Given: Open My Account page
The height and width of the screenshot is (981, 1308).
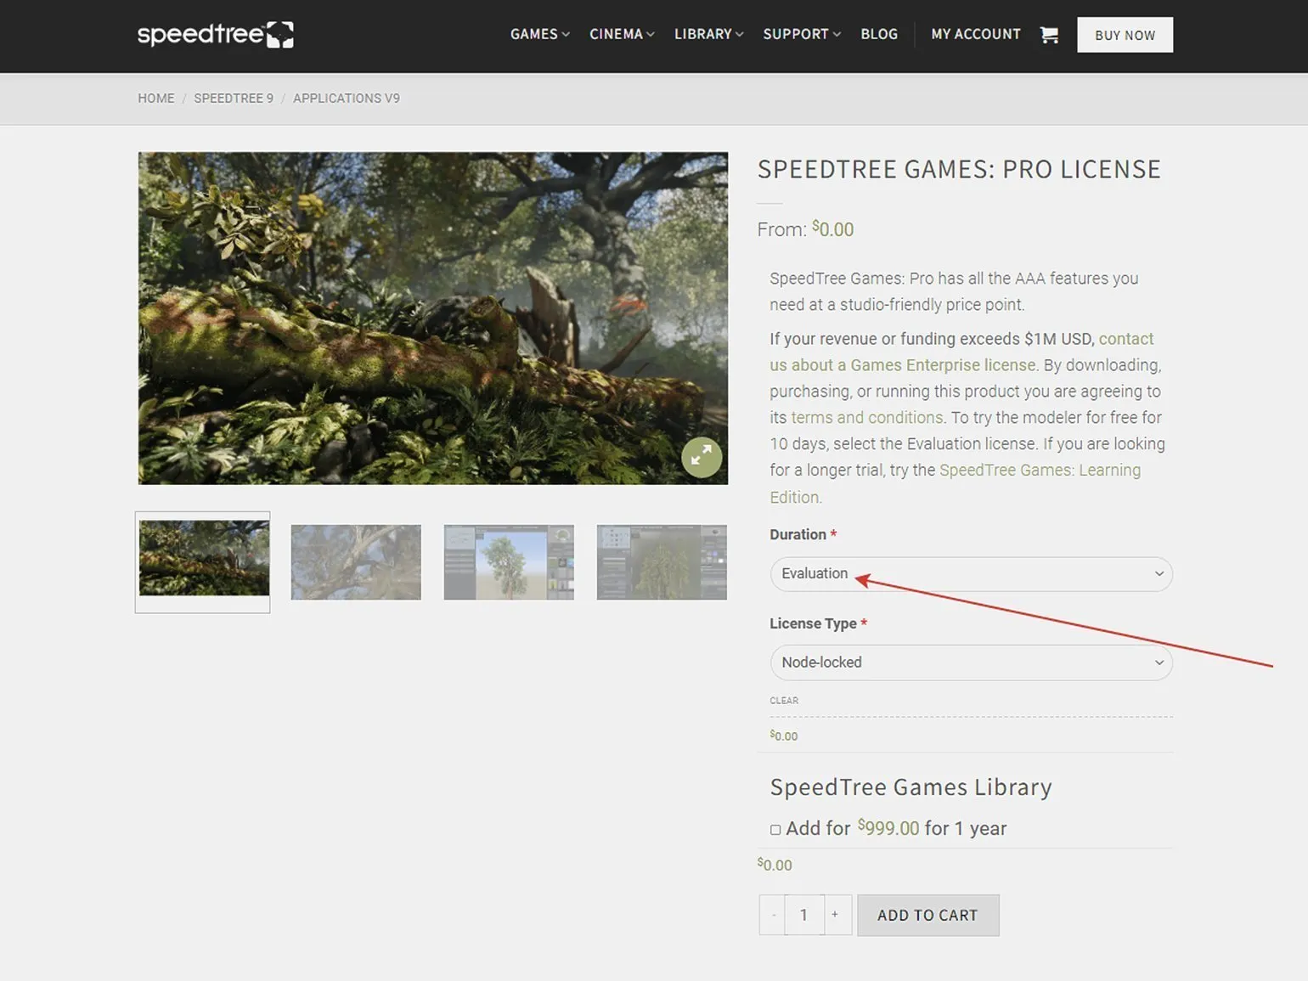Looking at the screenshot, I should pos(975,35).
